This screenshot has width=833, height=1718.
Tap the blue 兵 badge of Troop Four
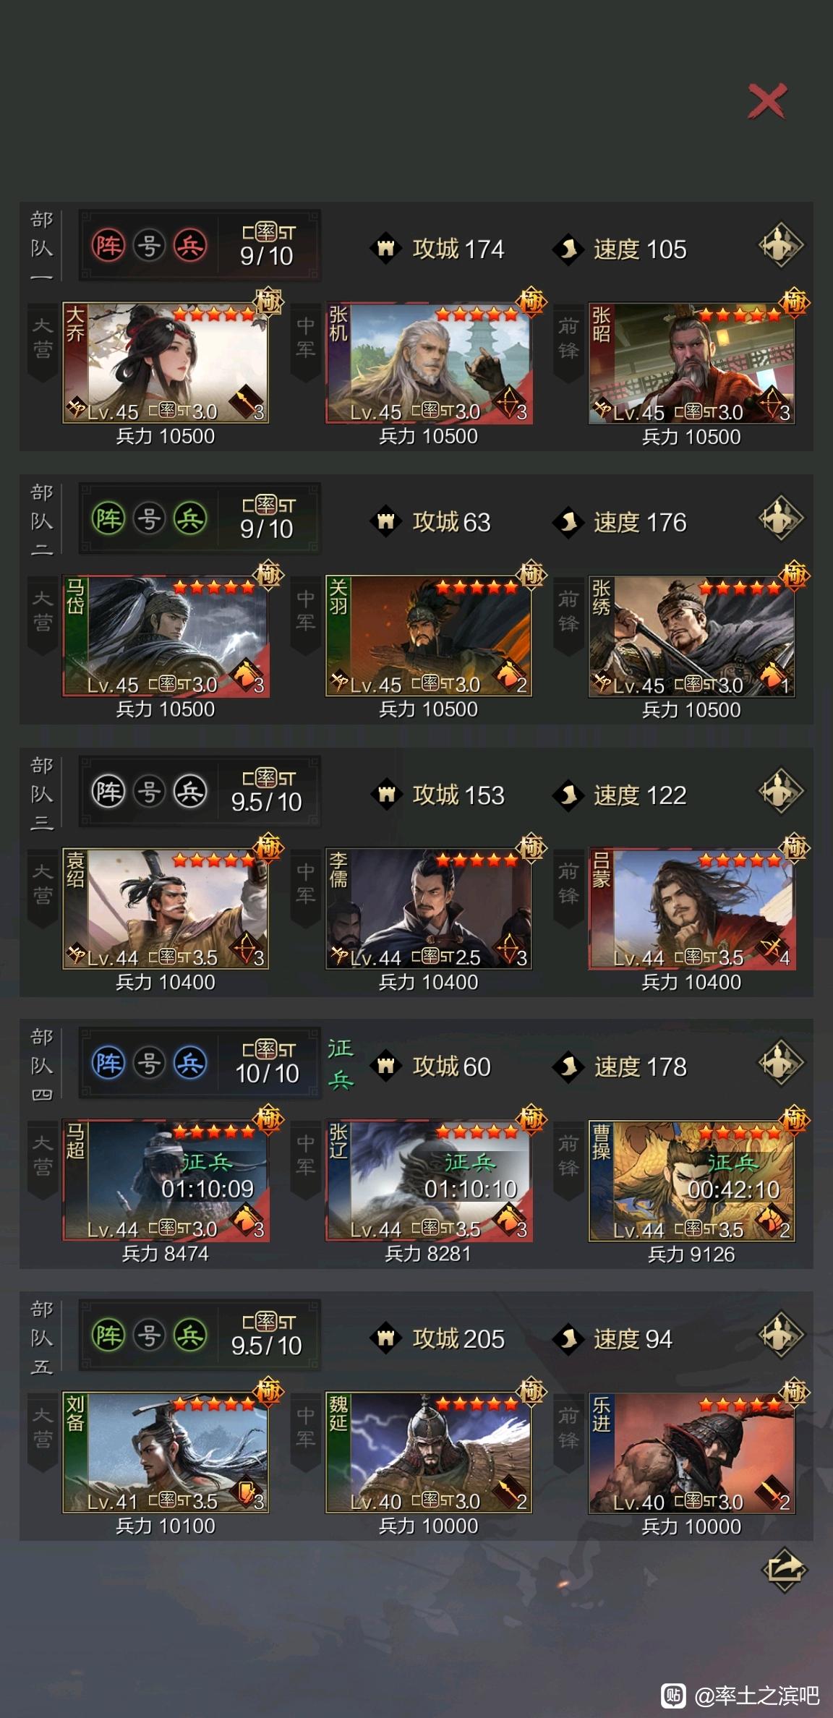(189, 1063)
